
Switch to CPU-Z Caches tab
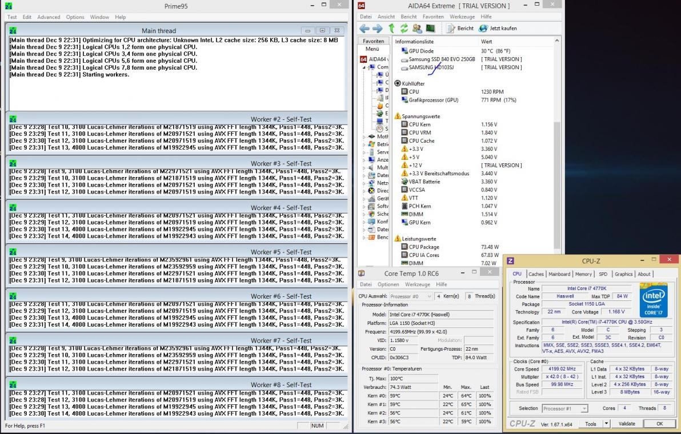click(536, 274)
